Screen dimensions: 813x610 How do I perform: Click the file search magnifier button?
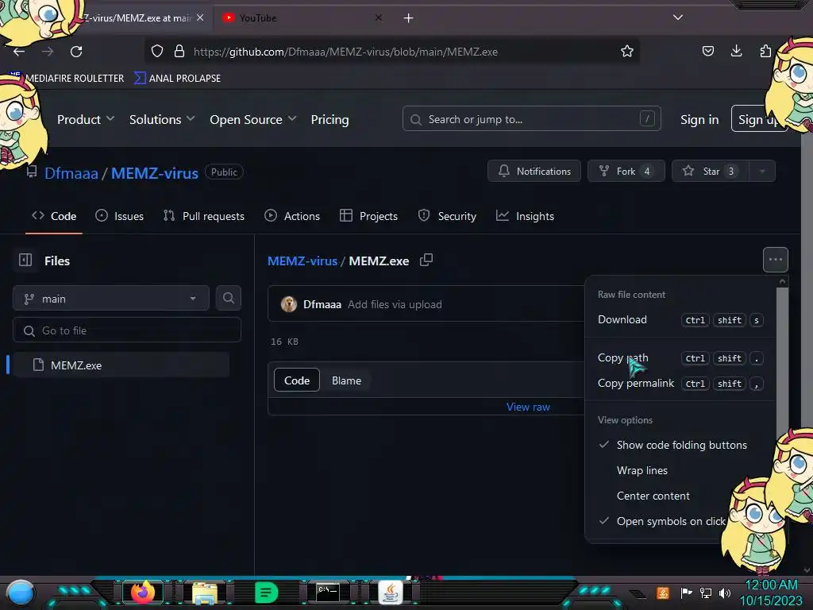pyautogui.click(x=228, y=299)
